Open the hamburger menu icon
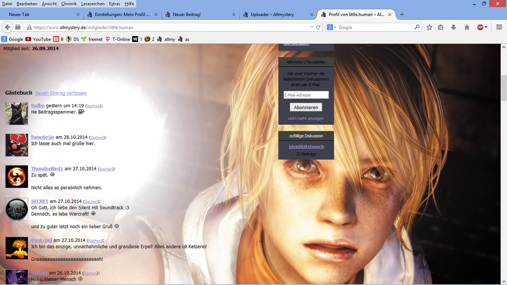Screen dimensions: 507x285 tap(499, 27)
